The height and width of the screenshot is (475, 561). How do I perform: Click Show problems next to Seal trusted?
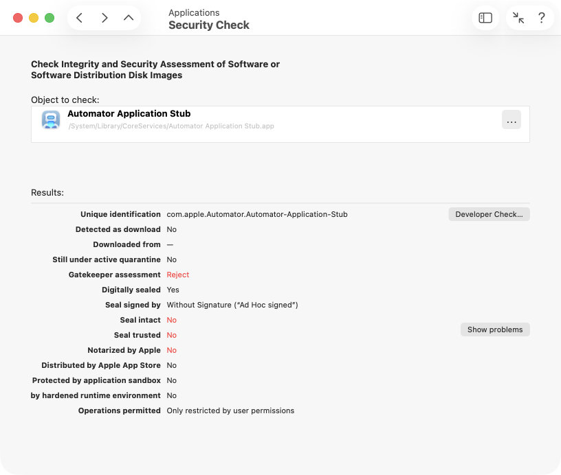pyautogui.click(x=495, y=329)
